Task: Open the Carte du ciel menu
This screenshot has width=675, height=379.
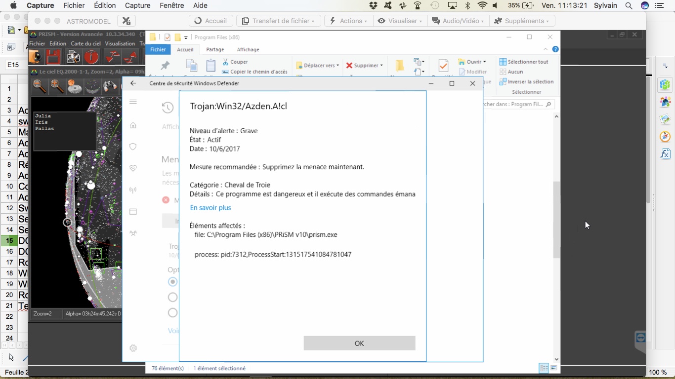Action: [85, 43]
